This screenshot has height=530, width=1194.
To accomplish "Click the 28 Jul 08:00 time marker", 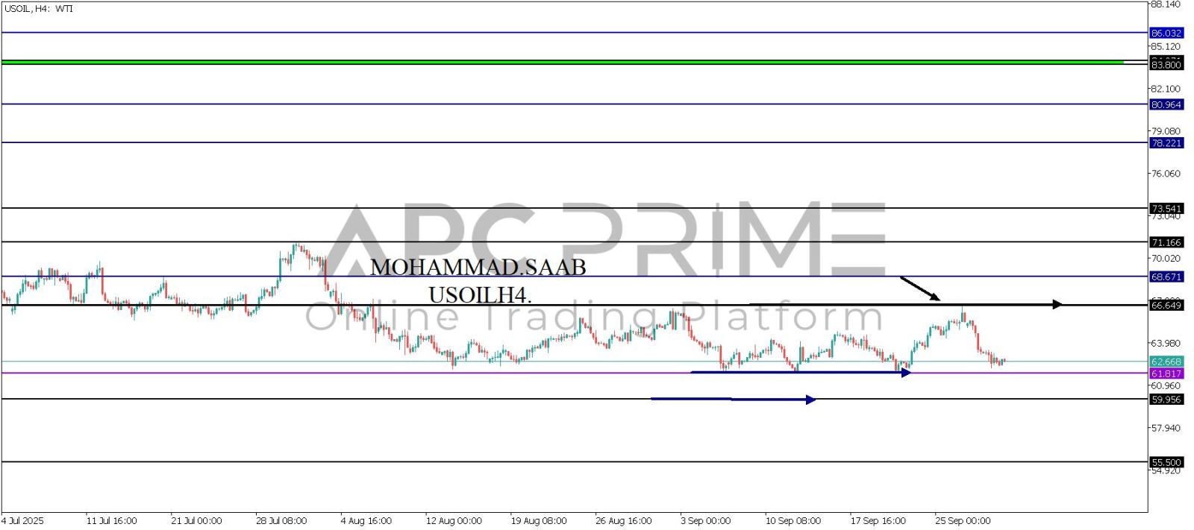I will (281, 520).
